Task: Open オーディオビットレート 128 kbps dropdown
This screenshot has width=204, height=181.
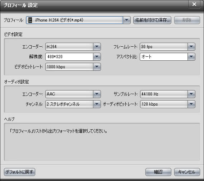Action: 191,104
